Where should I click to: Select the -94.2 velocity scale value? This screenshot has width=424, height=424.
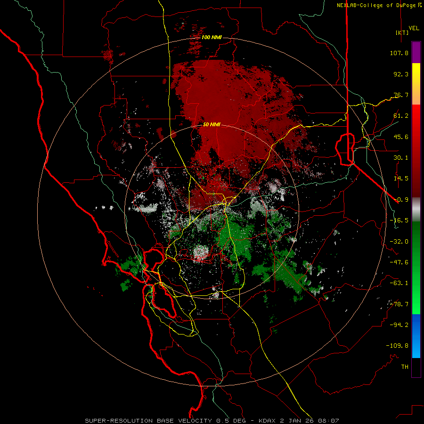pyautogui.click(x=399, y=325)
